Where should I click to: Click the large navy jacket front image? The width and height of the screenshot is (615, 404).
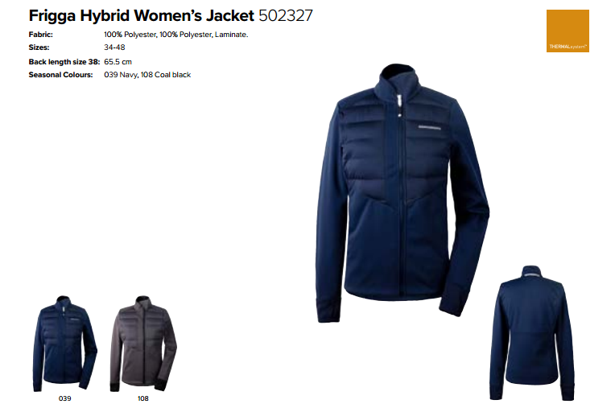point(402,193)
